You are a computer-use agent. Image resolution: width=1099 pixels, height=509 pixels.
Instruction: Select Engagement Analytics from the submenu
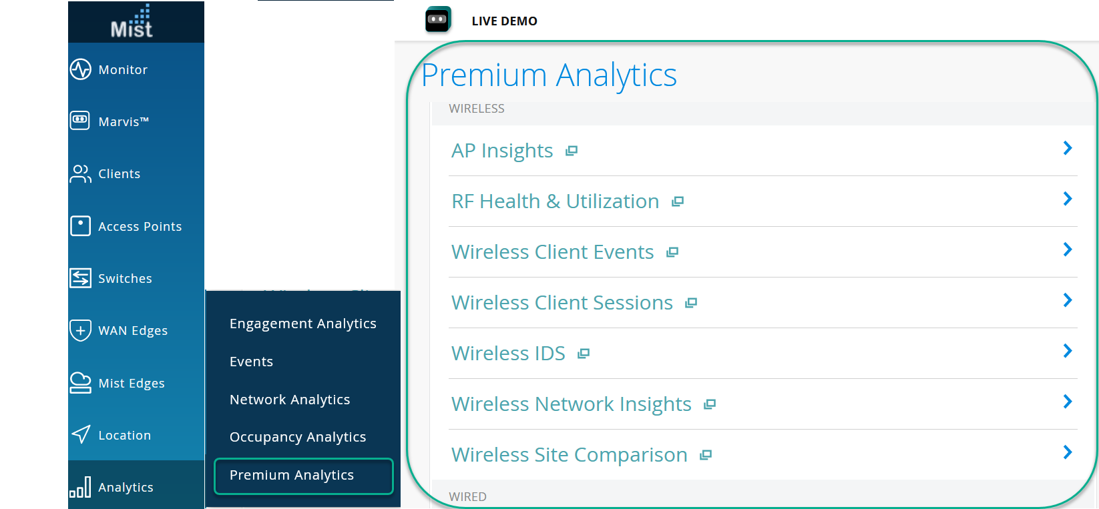pyautogui.click(x=302, y=324)
